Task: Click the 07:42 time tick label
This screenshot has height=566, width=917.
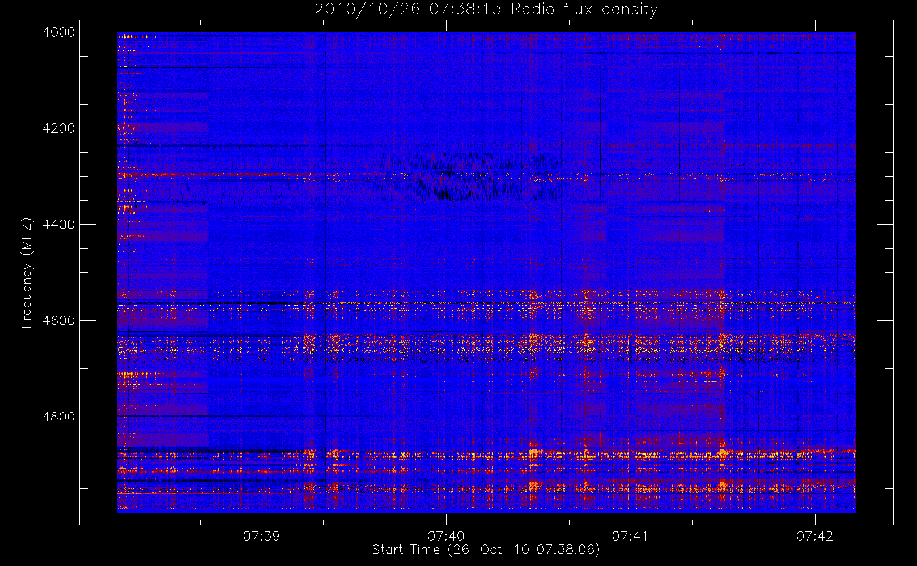Action: coord(815,536)
